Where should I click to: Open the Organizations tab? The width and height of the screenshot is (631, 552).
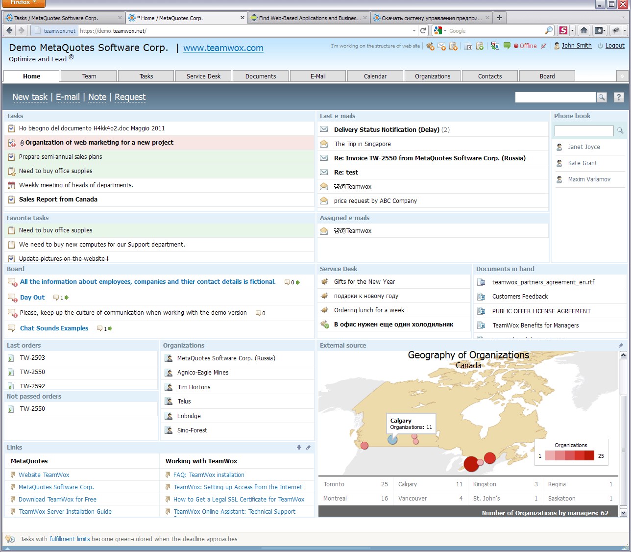pyautogui.click(x=433, y=76)
